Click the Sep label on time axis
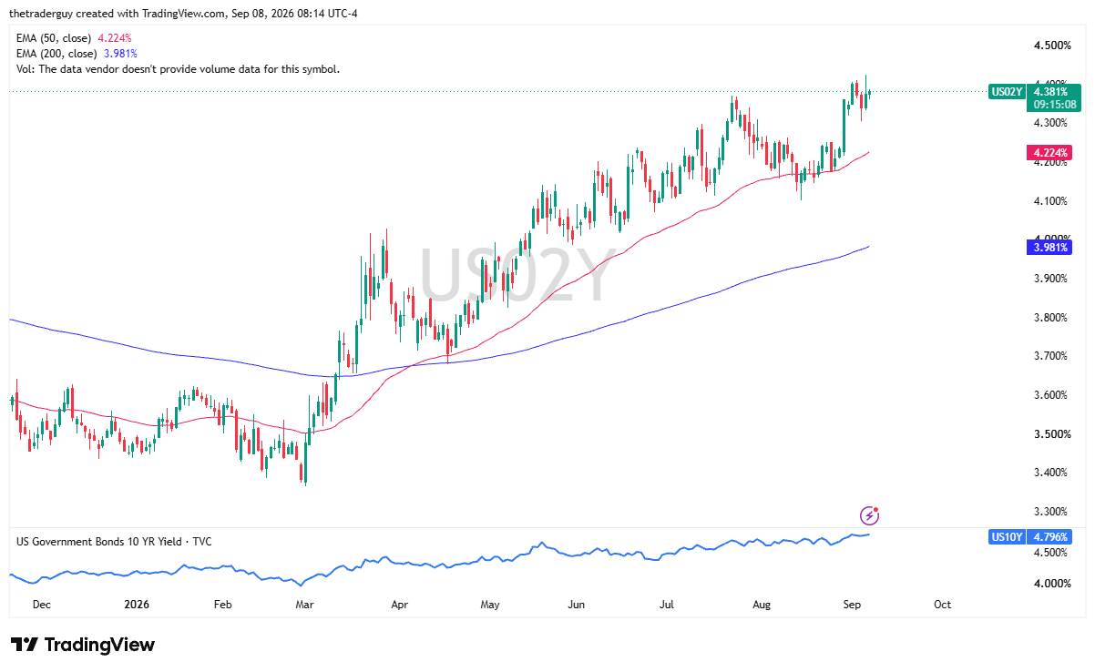The width and height of the screenshot is (1095, 672). [x=853, y=605]
